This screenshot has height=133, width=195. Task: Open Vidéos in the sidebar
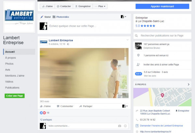[x=9, y=82]
